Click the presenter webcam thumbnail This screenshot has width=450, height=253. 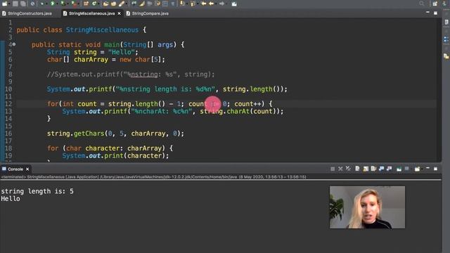click(367, 207)
